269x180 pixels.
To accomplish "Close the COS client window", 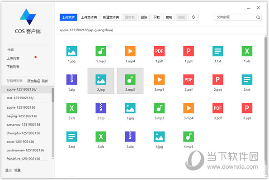I will (x=258, y=8).
